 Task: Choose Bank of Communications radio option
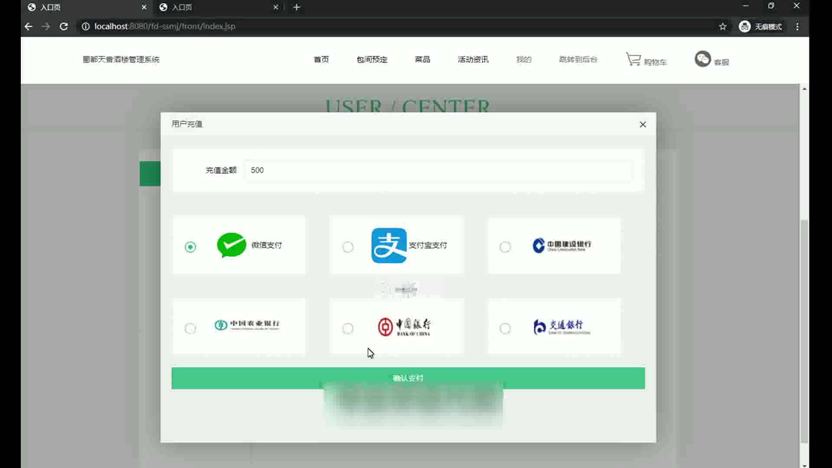click(505, 328)
